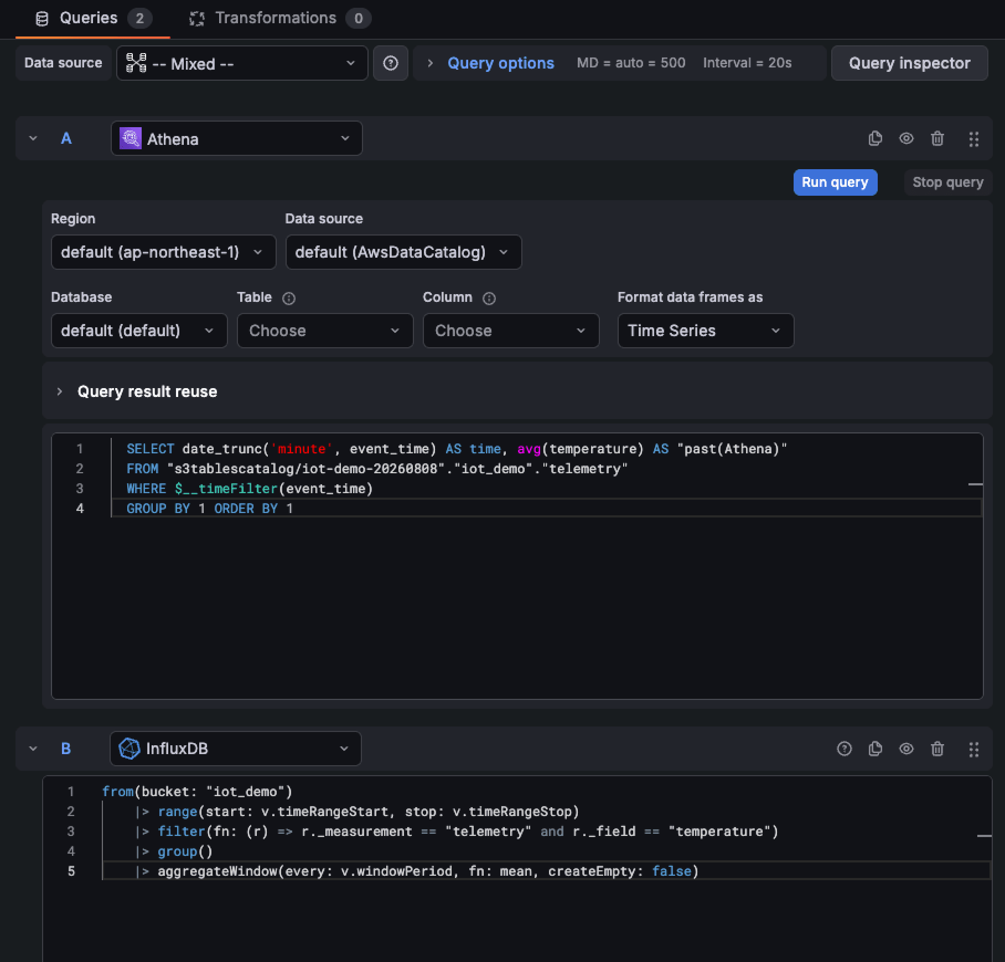The width and height of the screenshot is (1005, 962).
Task: Click the Athena logo icon
Action: (131, 138)
